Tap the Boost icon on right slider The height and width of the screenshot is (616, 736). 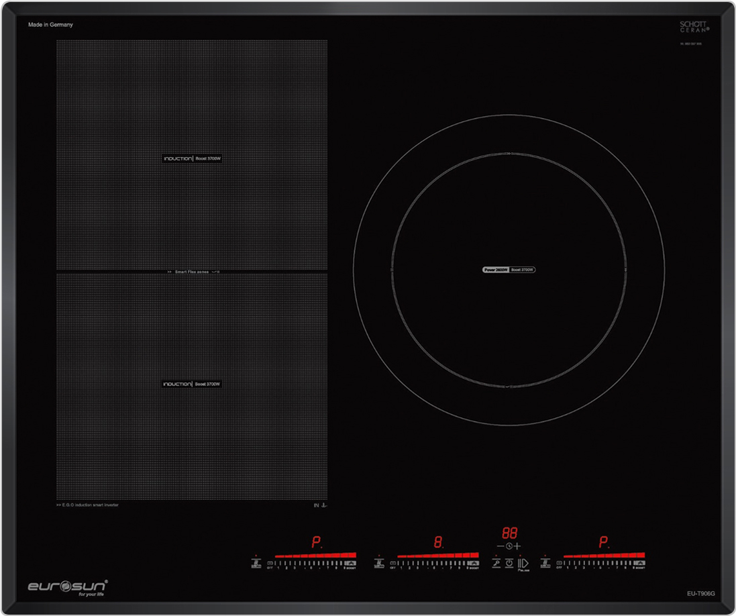(x=639, y=564)
